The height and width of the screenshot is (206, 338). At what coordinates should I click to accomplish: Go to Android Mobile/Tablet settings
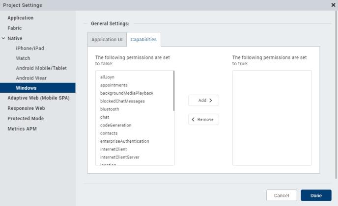click(41, 68)
